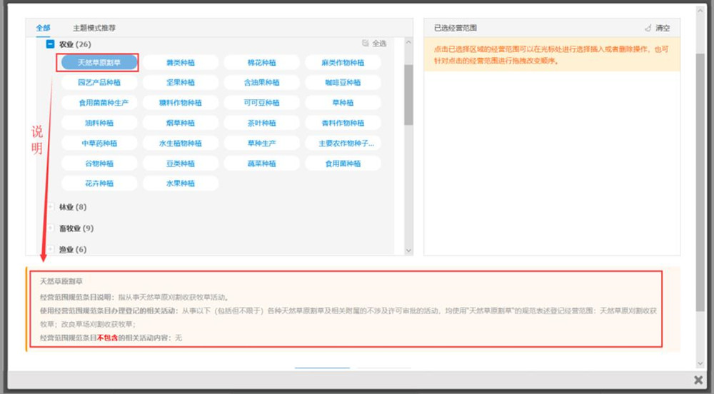
Task: Toggle the 全选 select-all checkbox
Action: (366, 44)
